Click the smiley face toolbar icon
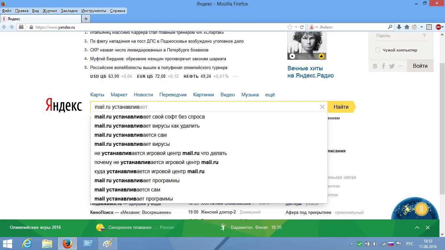 click(x=414, y=27)
